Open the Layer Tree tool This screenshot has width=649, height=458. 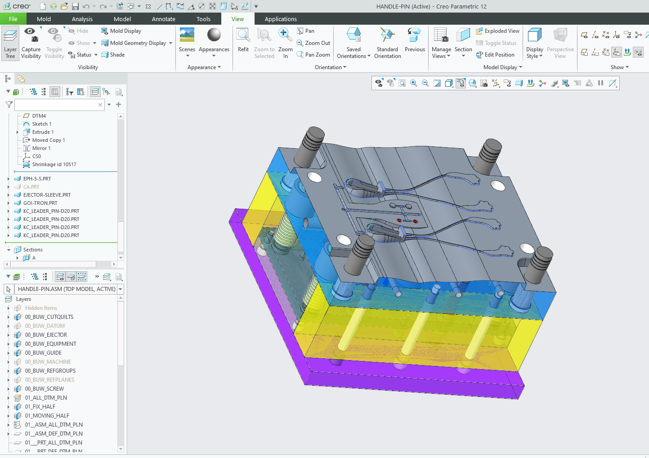tap(10, 43)
